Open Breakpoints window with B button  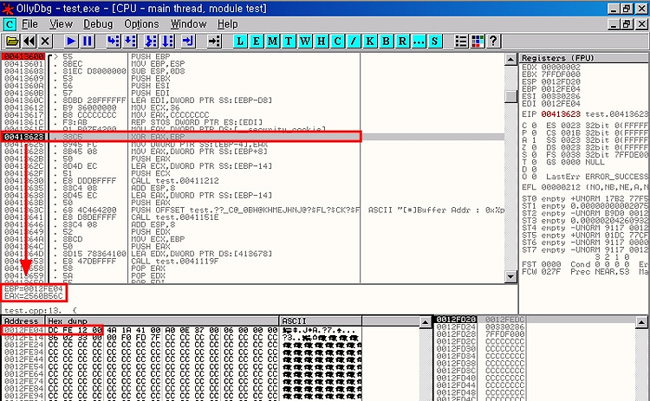coord(386,41)
